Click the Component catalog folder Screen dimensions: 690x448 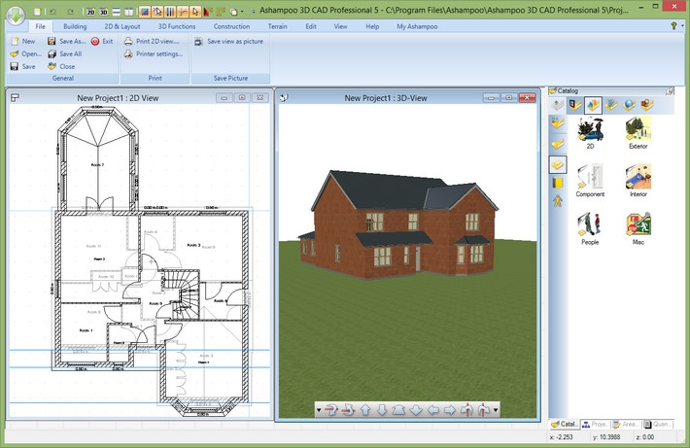click(590, 178)
